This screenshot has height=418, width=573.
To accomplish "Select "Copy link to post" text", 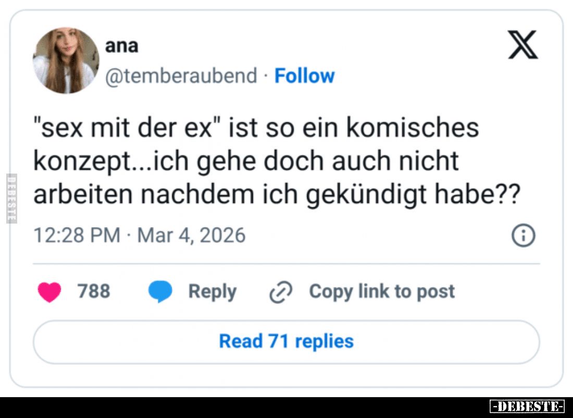I will 382,291.
